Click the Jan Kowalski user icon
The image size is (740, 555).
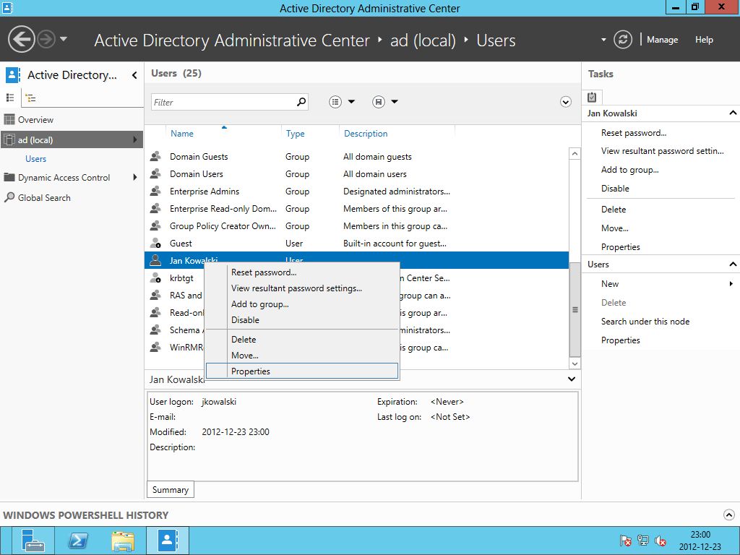click(x=155, y=260)
